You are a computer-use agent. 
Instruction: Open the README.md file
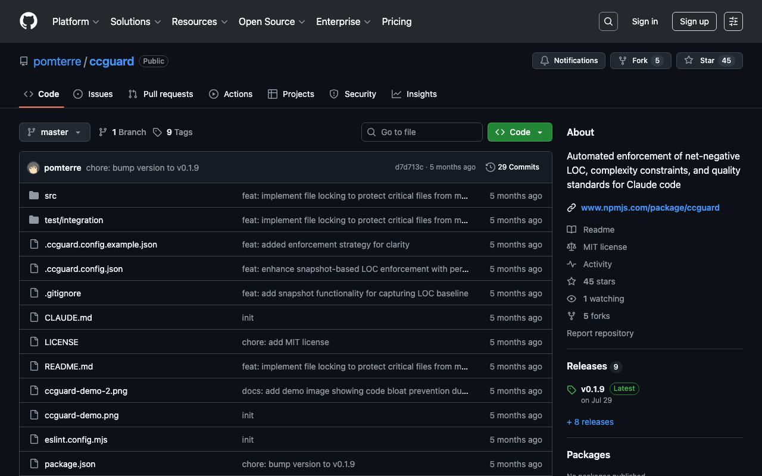(x=68, y=367)
